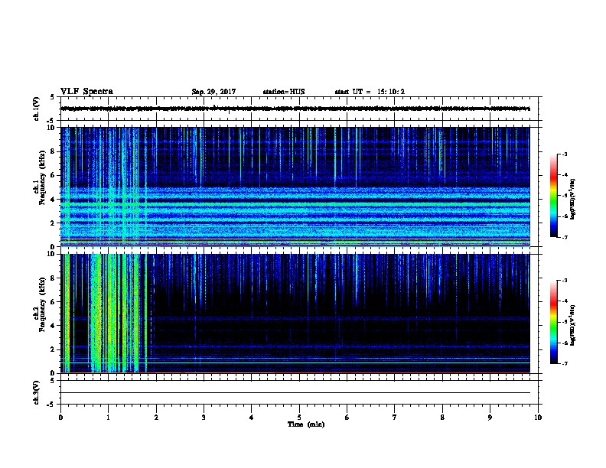This screenshot has height=468, width=606.
Task: Click the "9" tick on the time axis
Action: (x=490, y=417)
